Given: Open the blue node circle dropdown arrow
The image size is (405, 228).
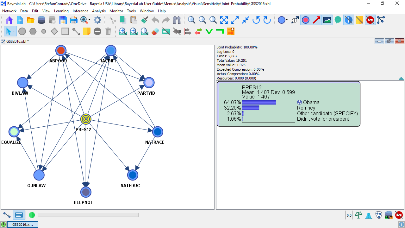Looking at the screenshot, I should 287,20.
